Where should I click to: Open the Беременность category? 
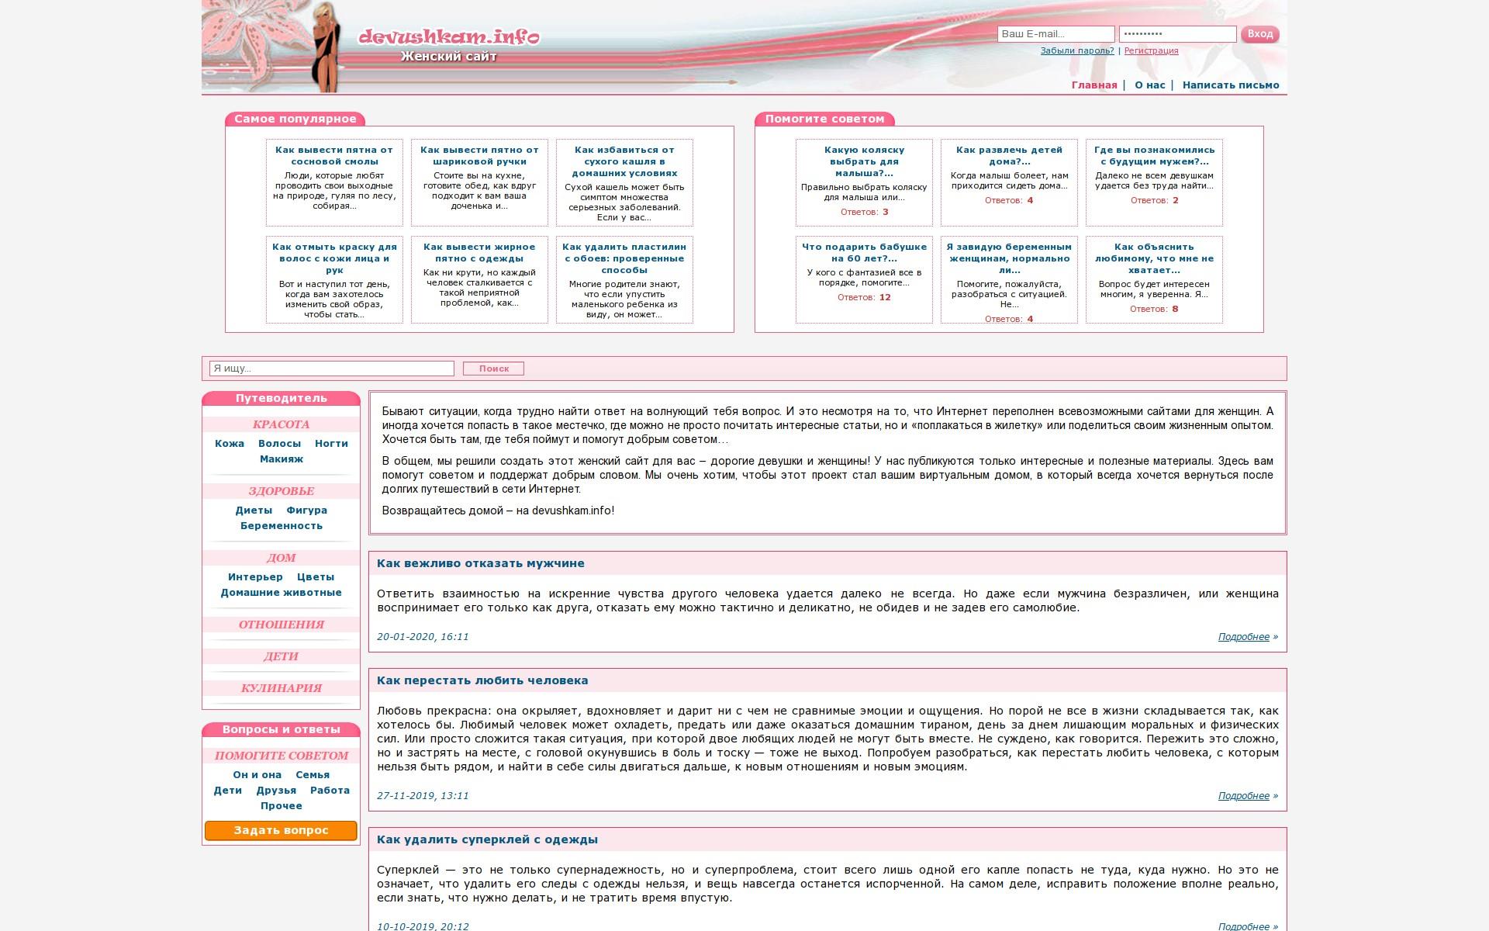(x=281, y=526)
